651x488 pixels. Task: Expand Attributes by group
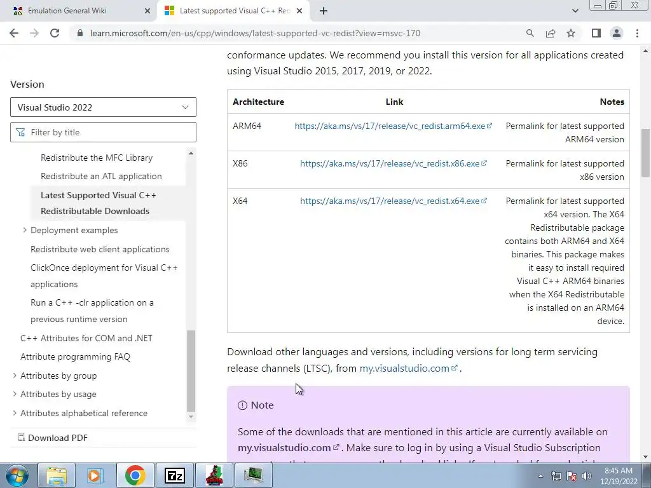(x=15, y=376)
